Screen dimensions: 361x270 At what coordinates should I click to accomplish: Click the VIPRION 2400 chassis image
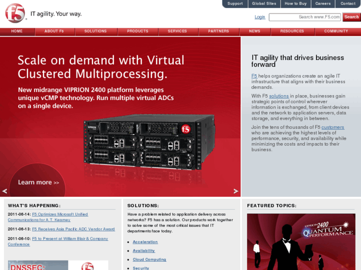tap(149, 143)
